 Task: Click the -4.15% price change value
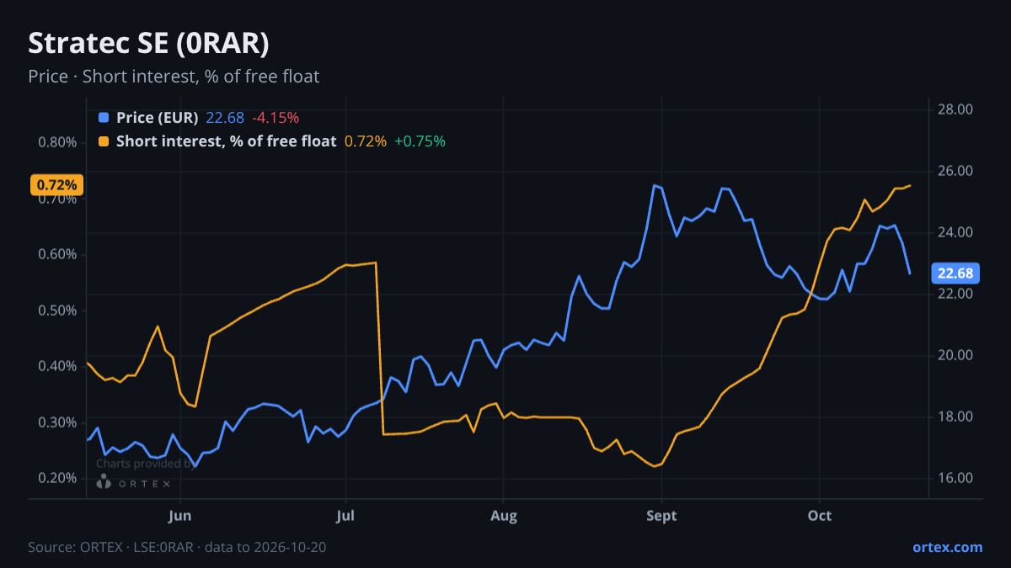(x=275, y=118)
